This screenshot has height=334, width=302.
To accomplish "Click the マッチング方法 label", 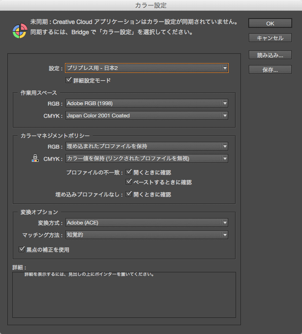I will (43, 235).
